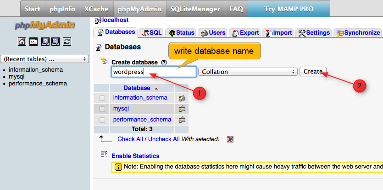Open the Settings tab

point(314,33)
